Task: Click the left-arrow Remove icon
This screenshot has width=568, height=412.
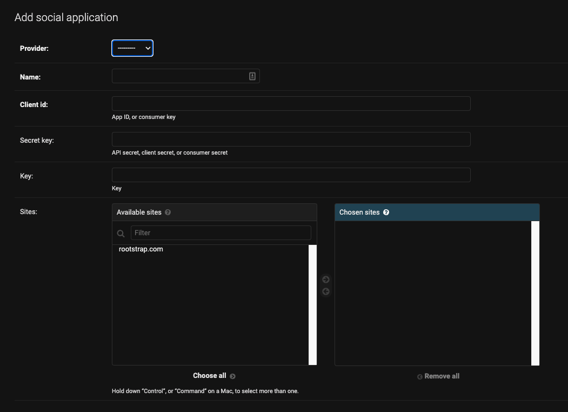Action: click(x=325, y=291)
